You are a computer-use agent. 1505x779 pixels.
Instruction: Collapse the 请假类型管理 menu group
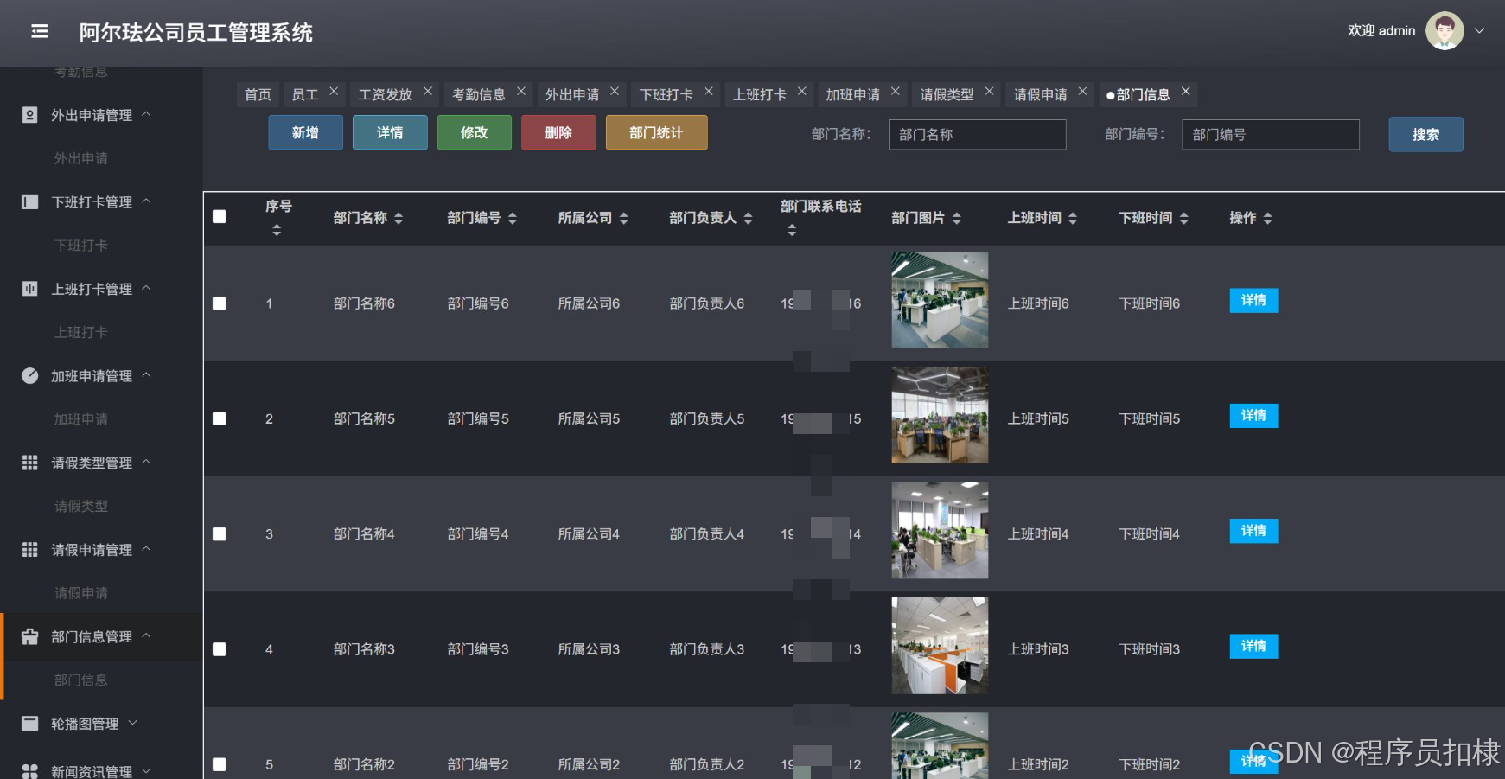pos(146,462)
